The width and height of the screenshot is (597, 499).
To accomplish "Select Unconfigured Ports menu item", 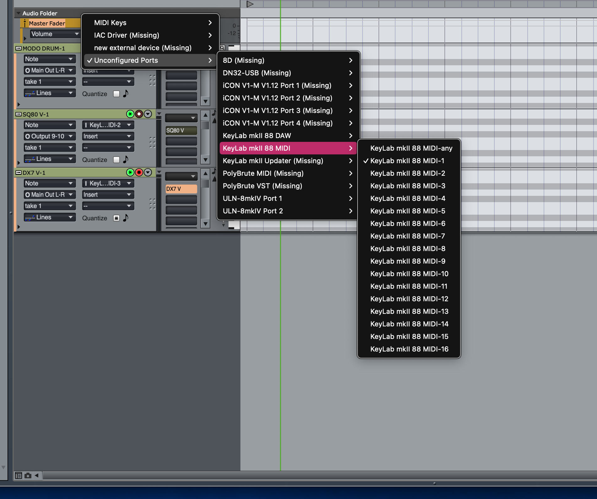I will [x=150, y=60].
